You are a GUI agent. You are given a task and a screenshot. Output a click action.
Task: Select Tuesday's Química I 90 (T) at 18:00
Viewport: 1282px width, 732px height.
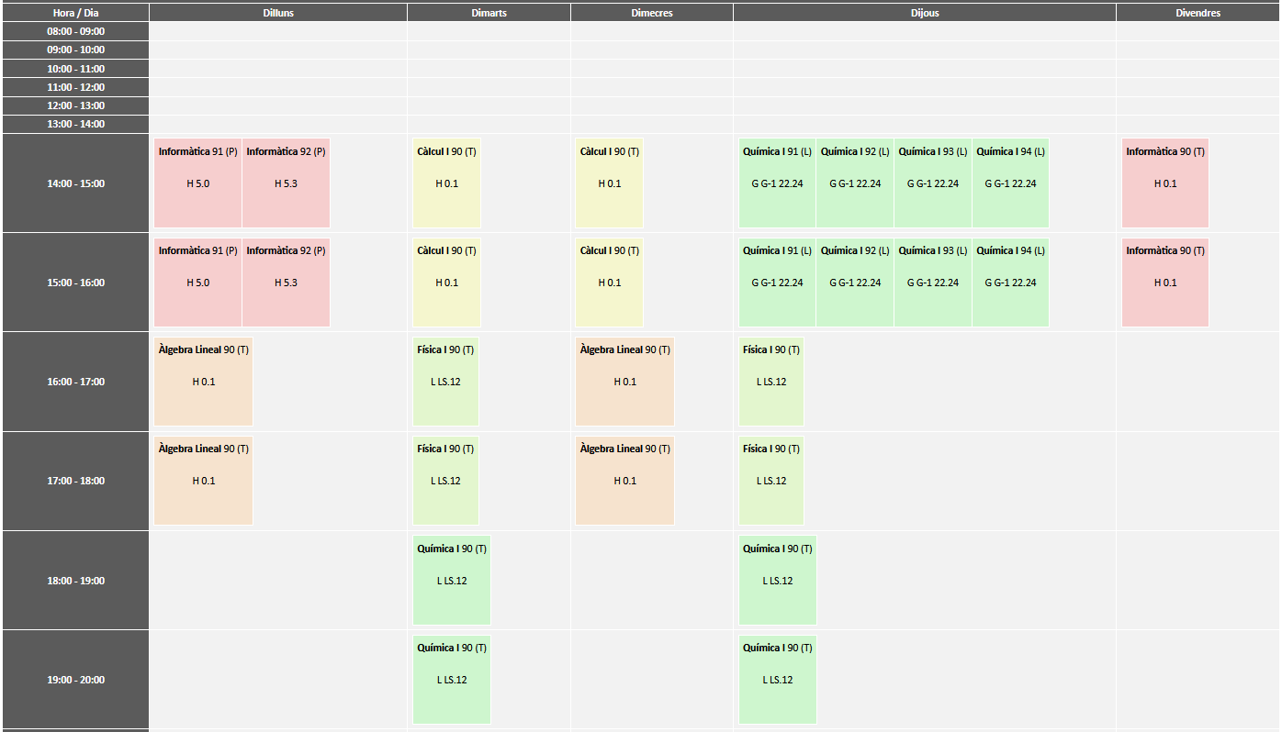coord(451,580)
